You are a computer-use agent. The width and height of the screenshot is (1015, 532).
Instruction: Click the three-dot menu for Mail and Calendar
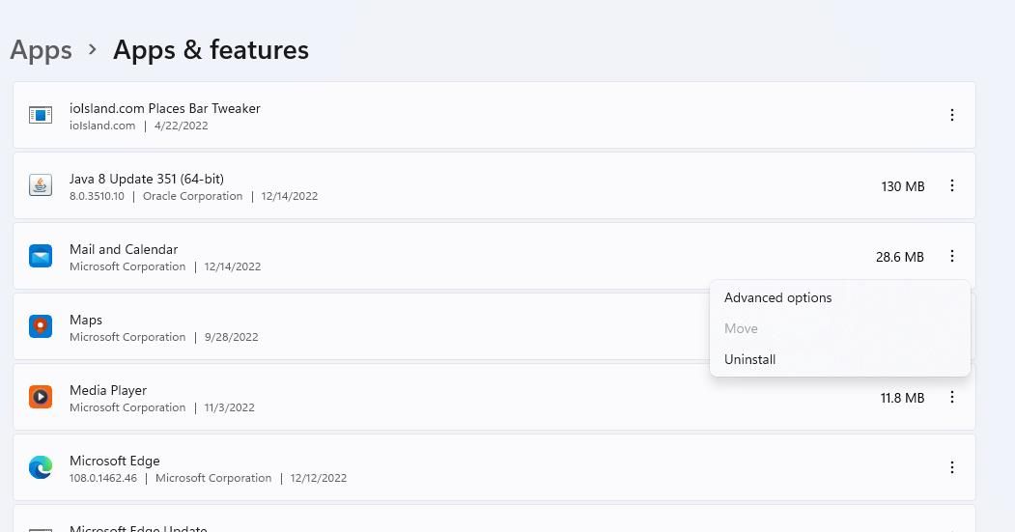point(951,256)
